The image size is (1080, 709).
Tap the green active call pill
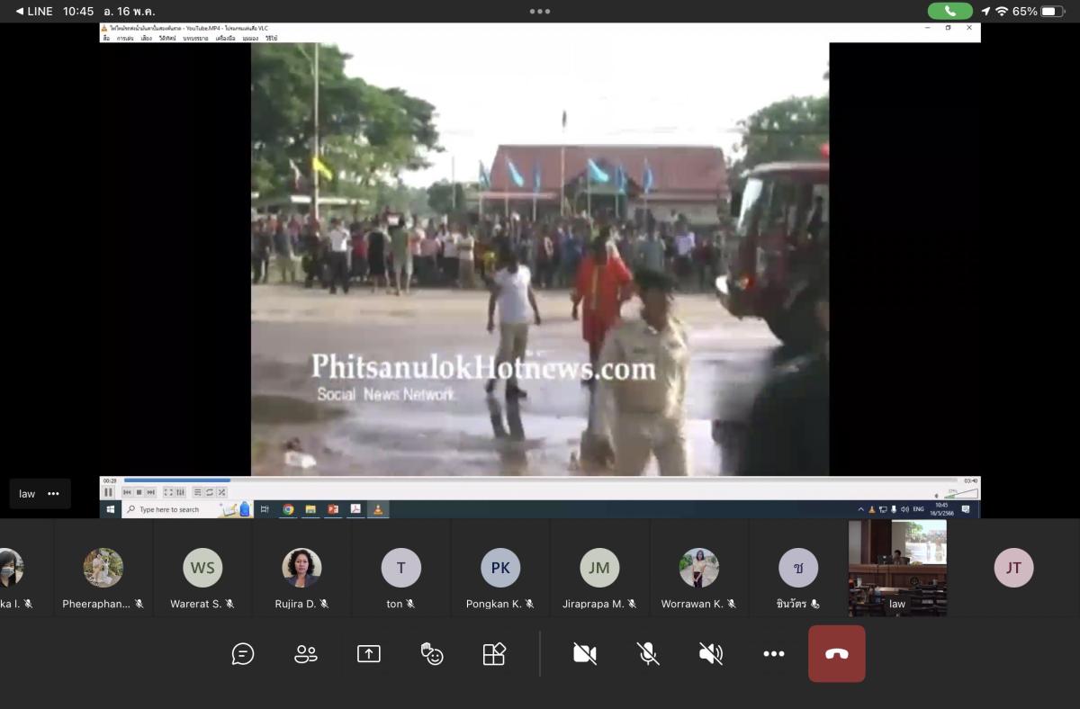click(x=950, y=11)
